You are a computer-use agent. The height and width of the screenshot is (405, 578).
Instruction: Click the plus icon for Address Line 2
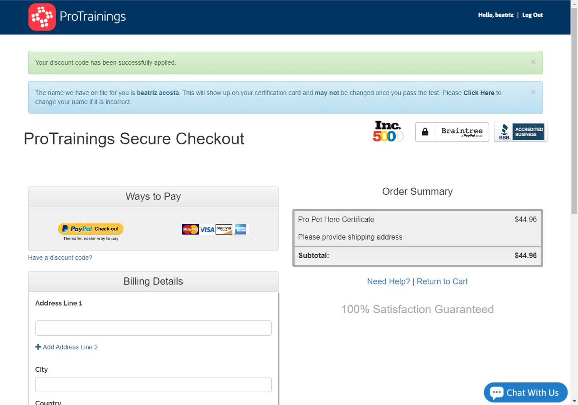(x=38, y=347)
